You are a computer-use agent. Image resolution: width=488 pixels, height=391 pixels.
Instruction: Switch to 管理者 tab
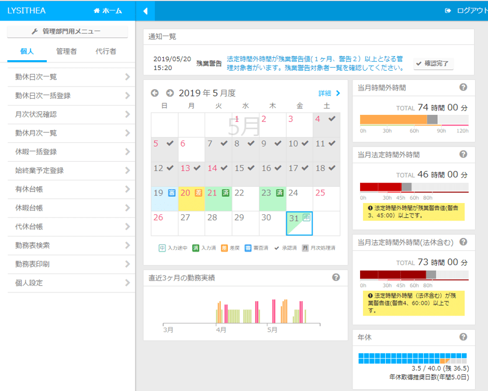[x=66, y=51]
